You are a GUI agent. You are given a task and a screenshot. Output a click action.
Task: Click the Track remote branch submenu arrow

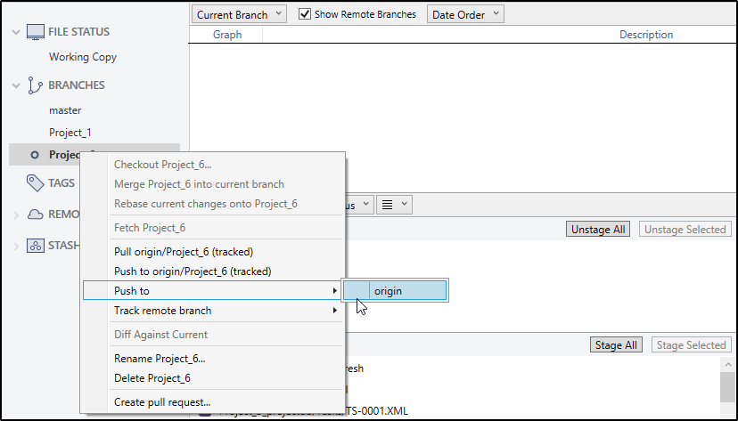click(335, 311)
